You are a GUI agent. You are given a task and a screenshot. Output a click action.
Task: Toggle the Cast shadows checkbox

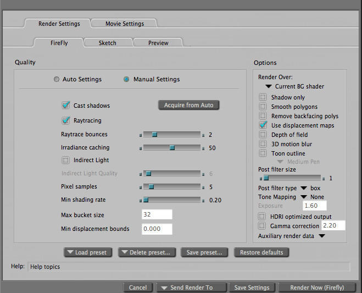tap(66, 106)
